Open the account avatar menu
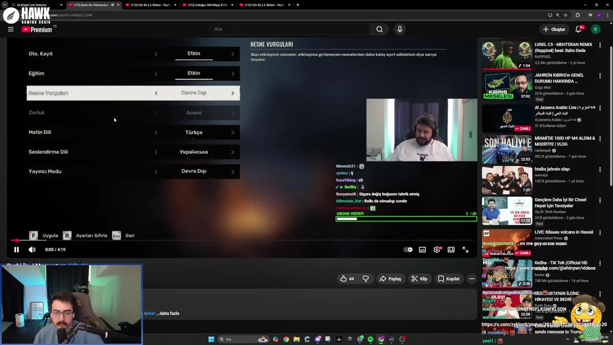613x345 pixels. pos(596,29)
